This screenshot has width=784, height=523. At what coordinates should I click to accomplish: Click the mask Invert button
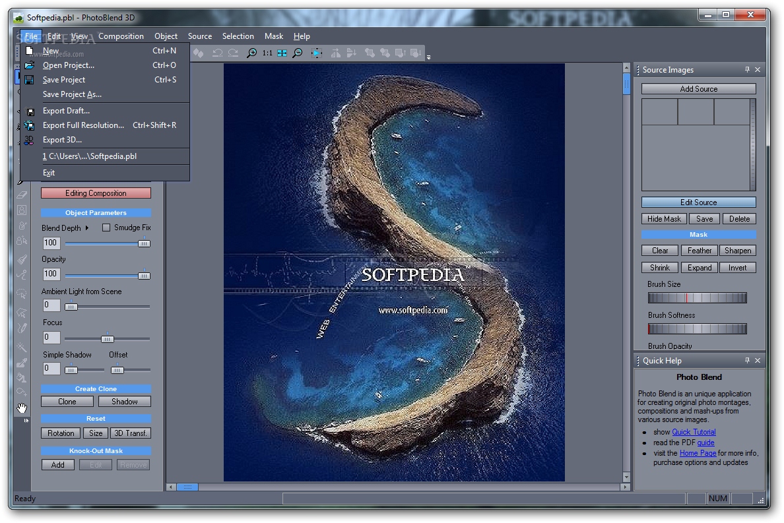coord(738,268)
